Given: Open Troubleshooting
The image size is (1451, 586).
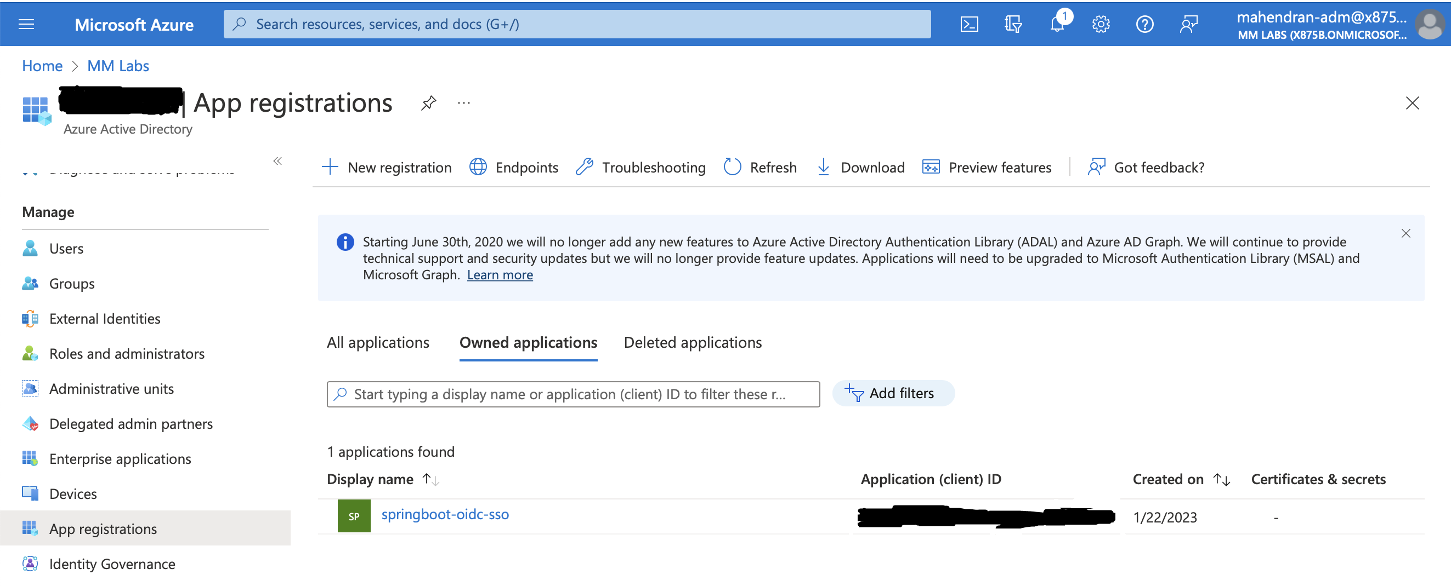Looking at the screenshot, I should (x=641, y=167).
